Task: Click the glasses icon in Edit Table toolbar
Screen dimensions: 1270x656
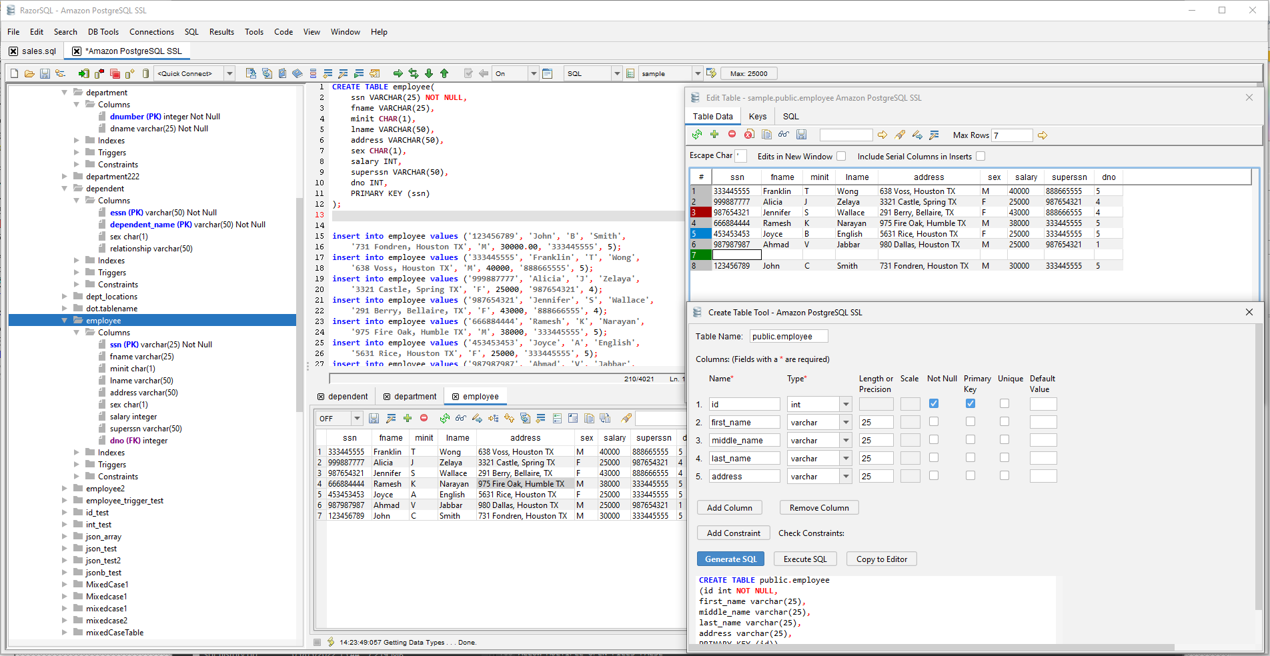Action: pos(784,135)
